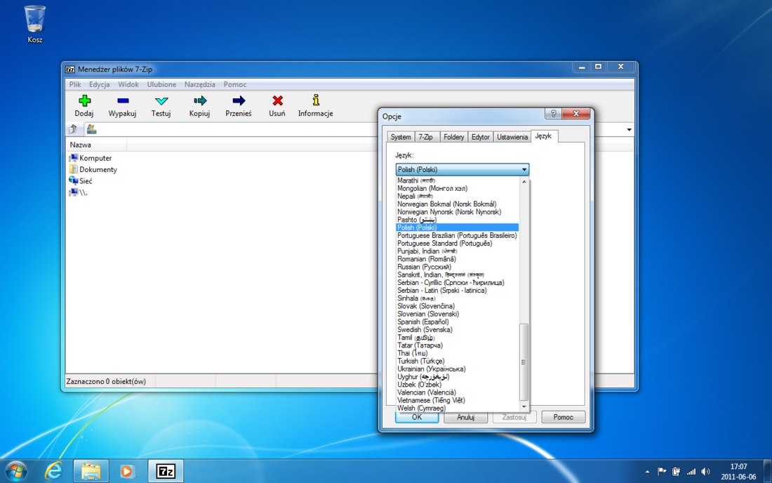
Task: Click the Wypakuj extract icon
Action: click(123, 101)
